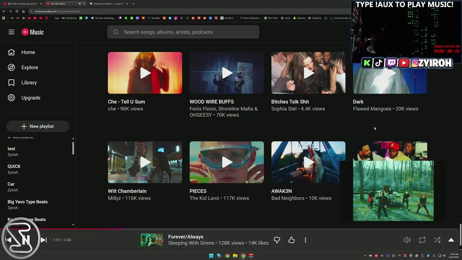Play the AWAK3N video
Image resolution: width=462 pixels, height=260 pixels.
pyautogui.click(x=308, y=162)
